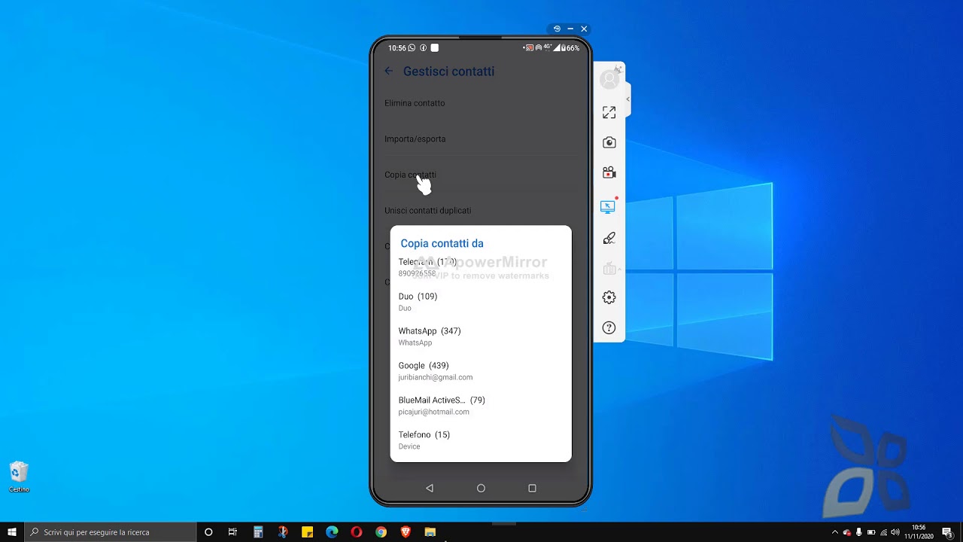
Task: Open the whiteboard brush drawing tool
Action: point(609,238)
